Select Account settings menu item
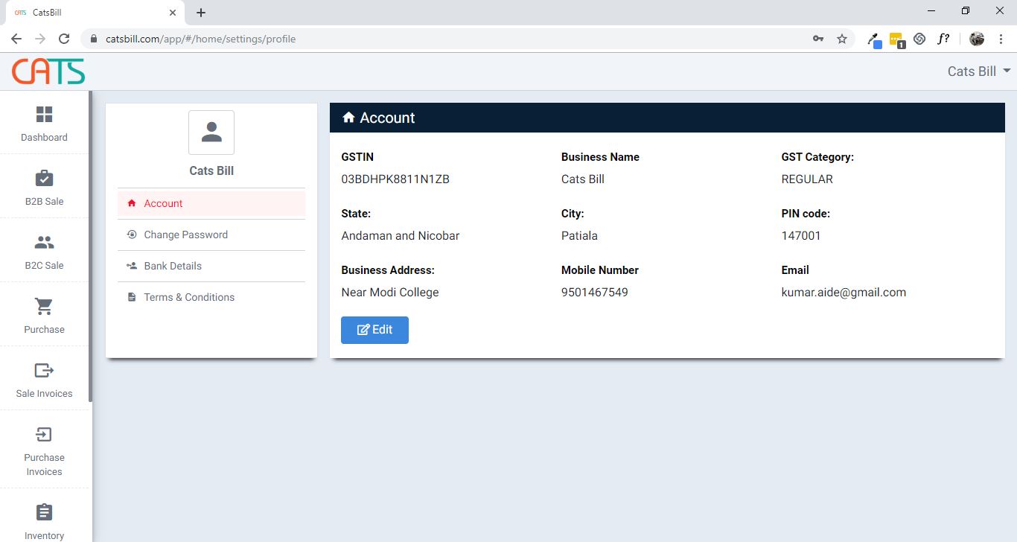This screenshot has width=1017, height=542. pos(211,203)
